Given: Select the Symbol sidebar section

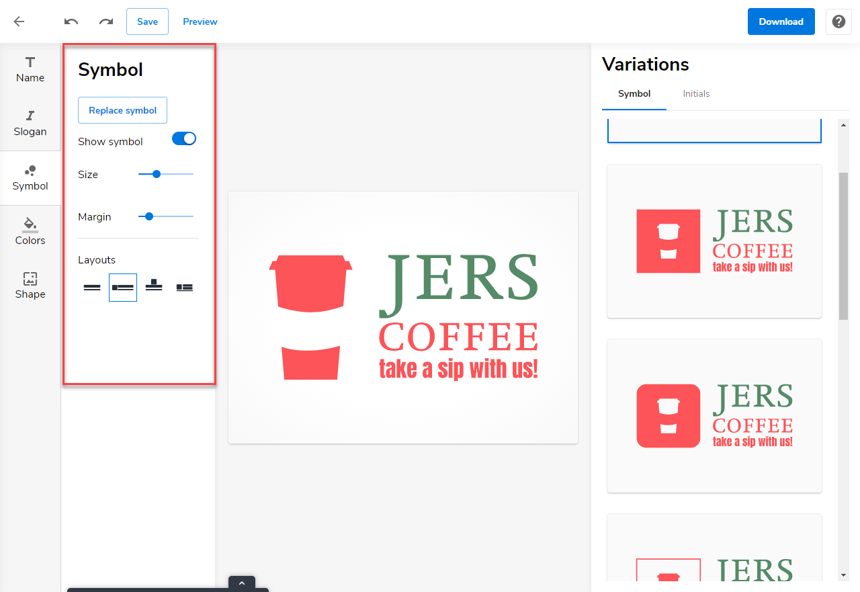Looking at the screenshot, I should coord(30,178).
